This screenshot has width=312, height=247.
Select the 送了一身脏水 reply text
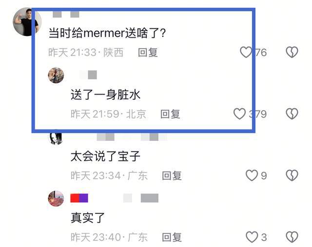[x=105, y=95]
